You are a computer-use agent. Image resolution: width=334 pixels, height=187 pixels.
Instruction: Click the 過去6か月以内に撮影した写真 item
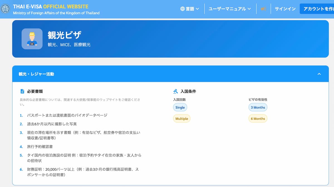pos(52,124)
